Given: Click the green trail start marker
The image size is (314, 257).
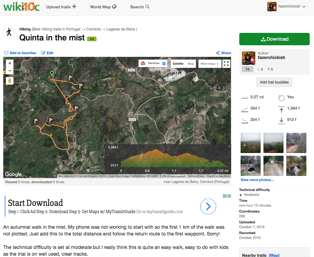Looking at the screenshot, I should click(x=52, y=74).
